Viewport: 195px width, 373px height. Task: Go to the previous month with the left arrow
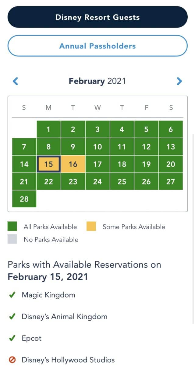[16, 81]
